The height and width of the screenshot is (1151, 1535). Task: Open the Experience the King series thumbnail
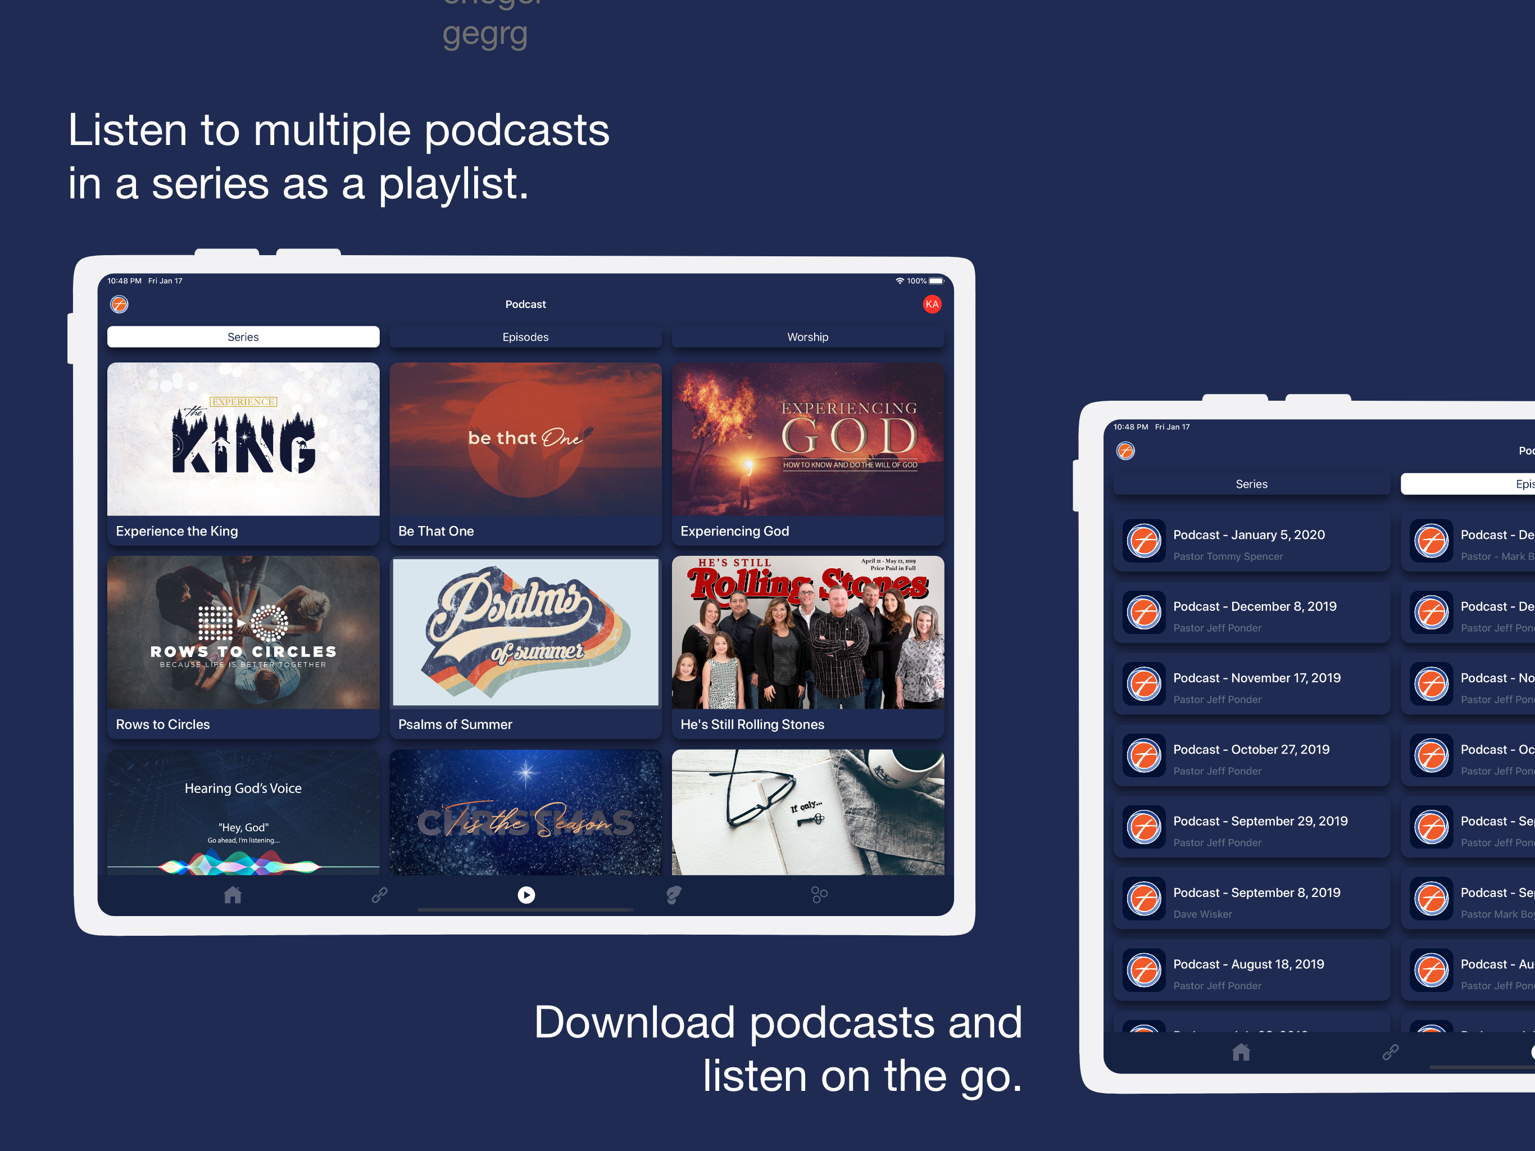tap(243, 439)
